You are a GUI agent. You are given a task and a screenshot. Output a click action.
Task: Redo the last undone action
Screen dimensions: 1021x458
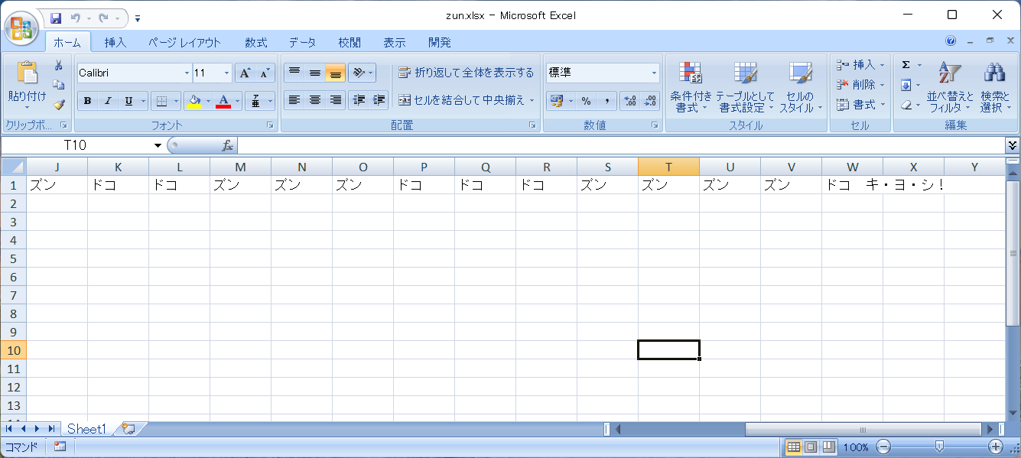pyautogui.click(x=104, y=17)
